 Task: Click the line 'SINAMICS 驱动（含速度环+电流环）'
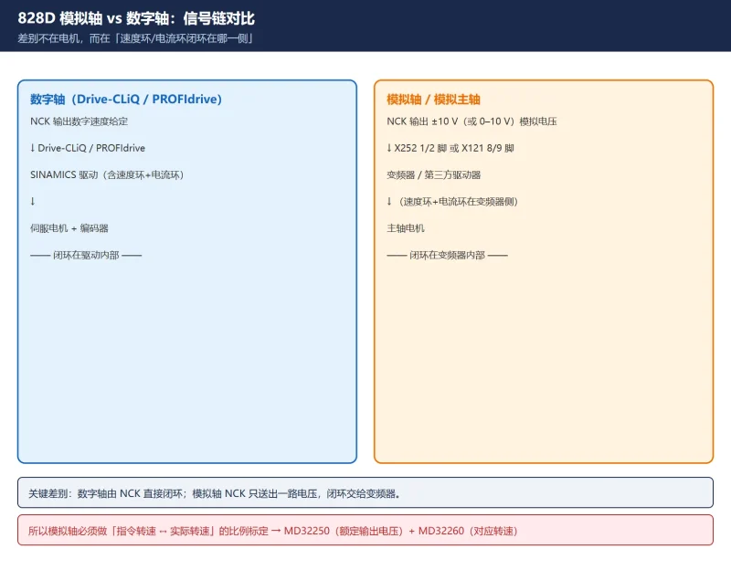tap(107, 174)
